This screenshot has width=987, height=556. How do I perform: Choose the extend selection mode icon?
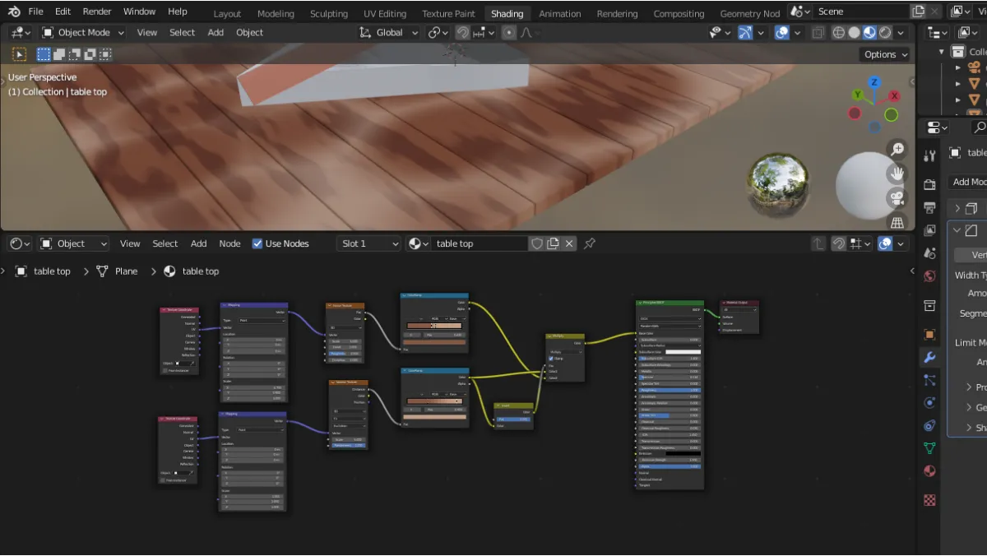59,54
